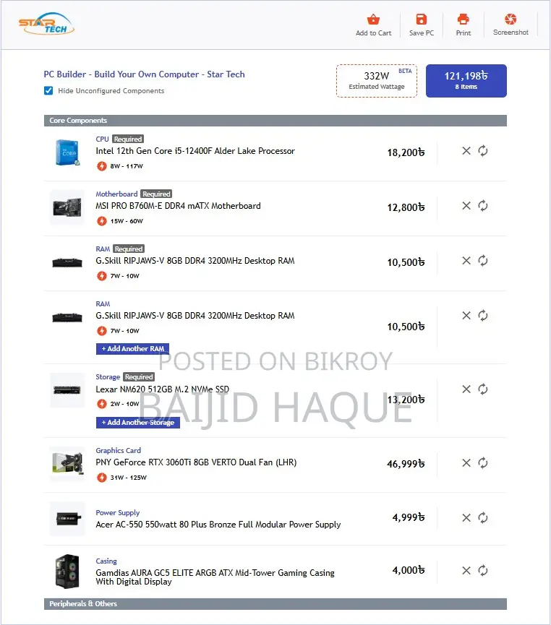This screenshot has height=625, width=551.
Task: Replace the PNY RTX 3060Ti graphics card
Action: coord(483,462)
